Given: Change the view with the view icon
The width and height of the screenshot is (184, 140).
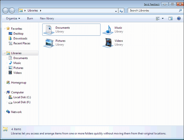Looking at the screenshot, I should click(158, 18).
